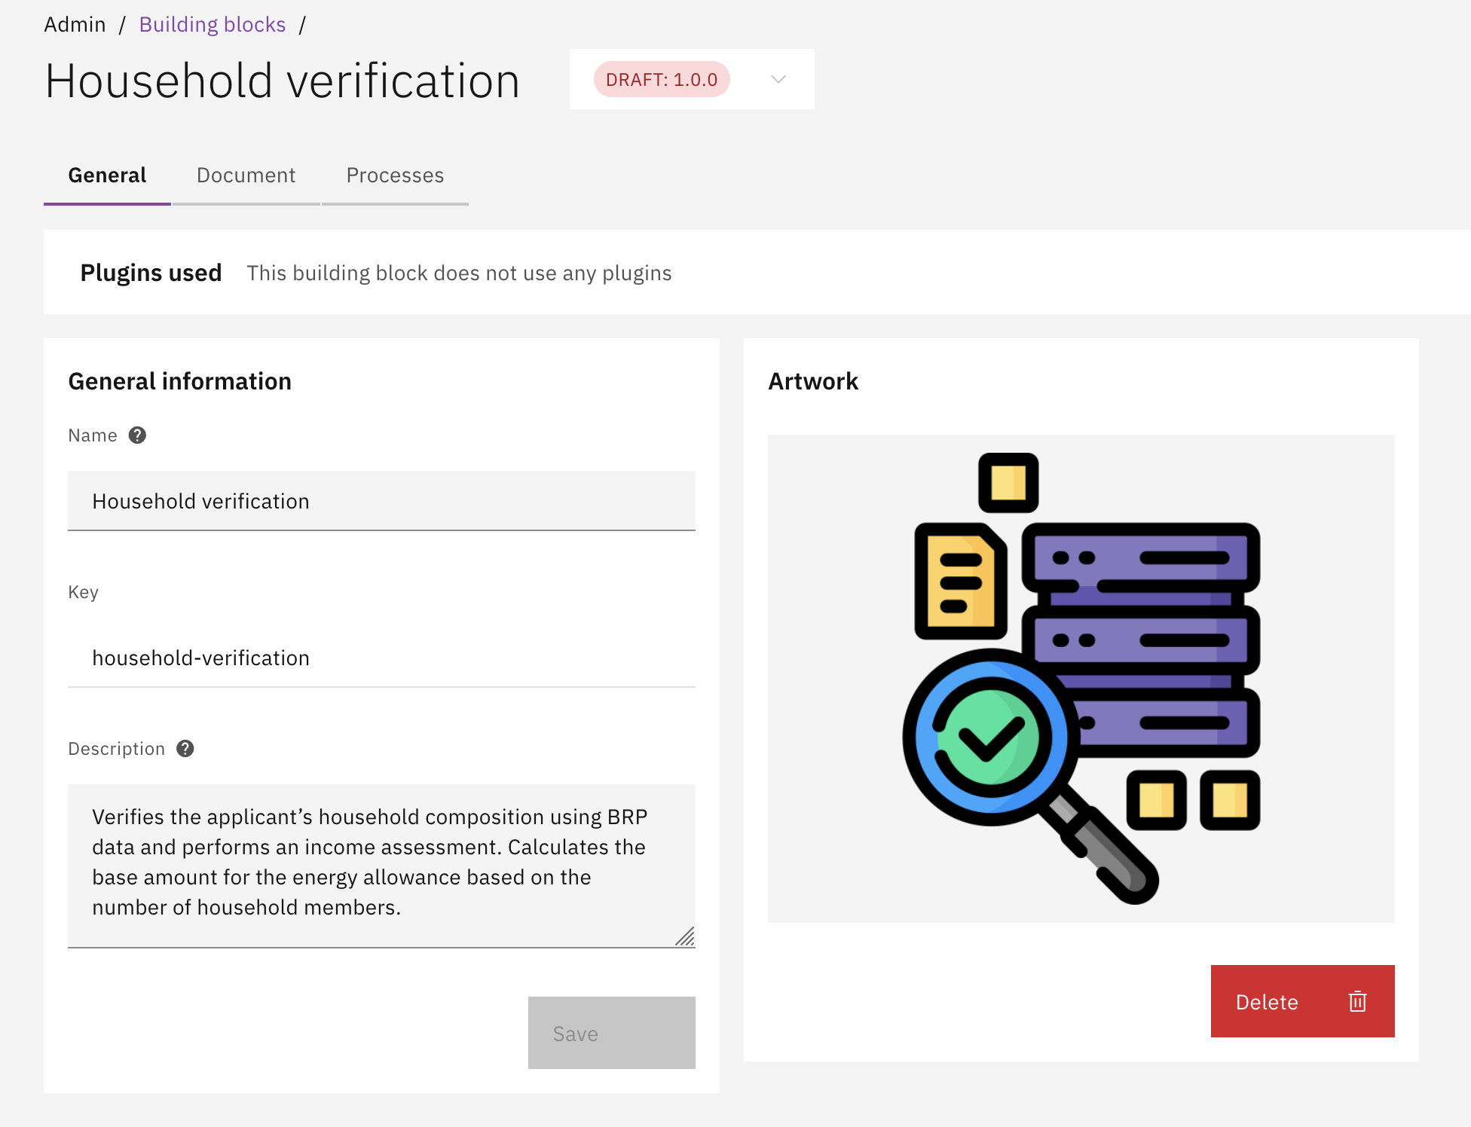The height and width of the screenshot is (1127, 1471).
Task: Open the DRAFT: 1.0.0 version selector
Action: click(x=662, y=80)
